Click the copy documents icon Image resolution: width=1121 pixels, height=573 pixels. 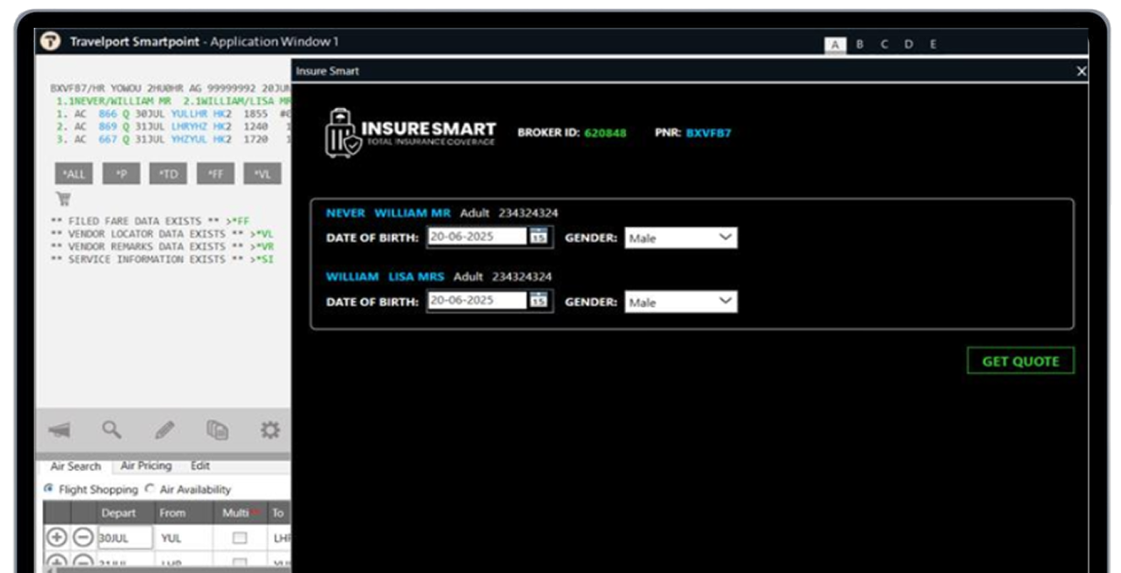[x=217, y=431]
